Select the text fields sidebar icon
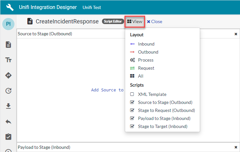 coord(8,60)
